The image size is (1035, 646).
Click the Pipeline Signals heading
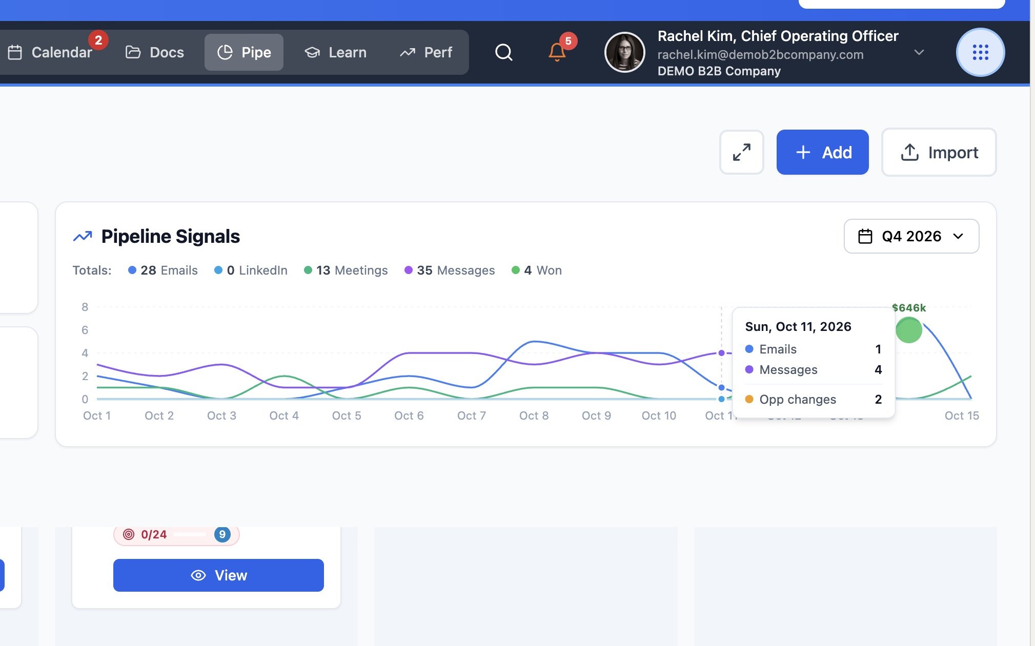(170, 236)
